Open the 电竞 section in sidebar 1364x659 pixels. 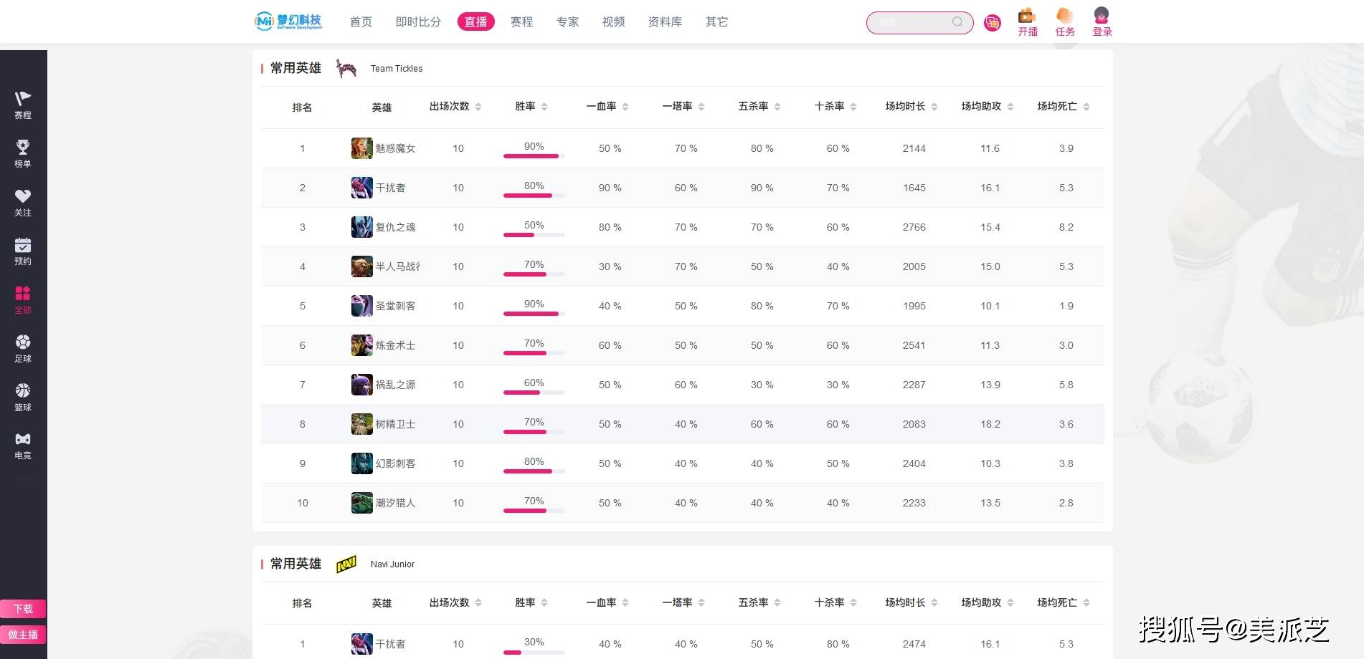tap(22, 445)
